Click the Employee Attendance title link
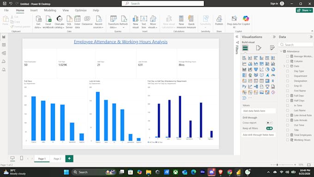Image resolution: width=314 pixels, height=177 pixels. [121, 42]
